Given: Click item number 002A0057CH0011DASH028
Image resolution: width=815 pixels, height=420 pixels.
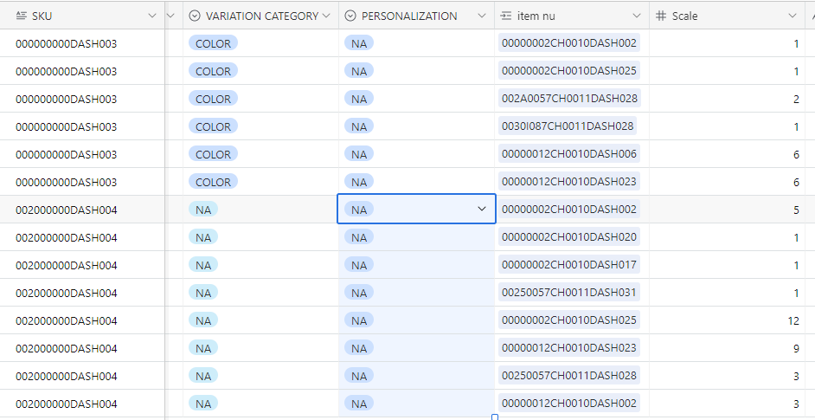Looking at the screenshot, I should 569,99.
